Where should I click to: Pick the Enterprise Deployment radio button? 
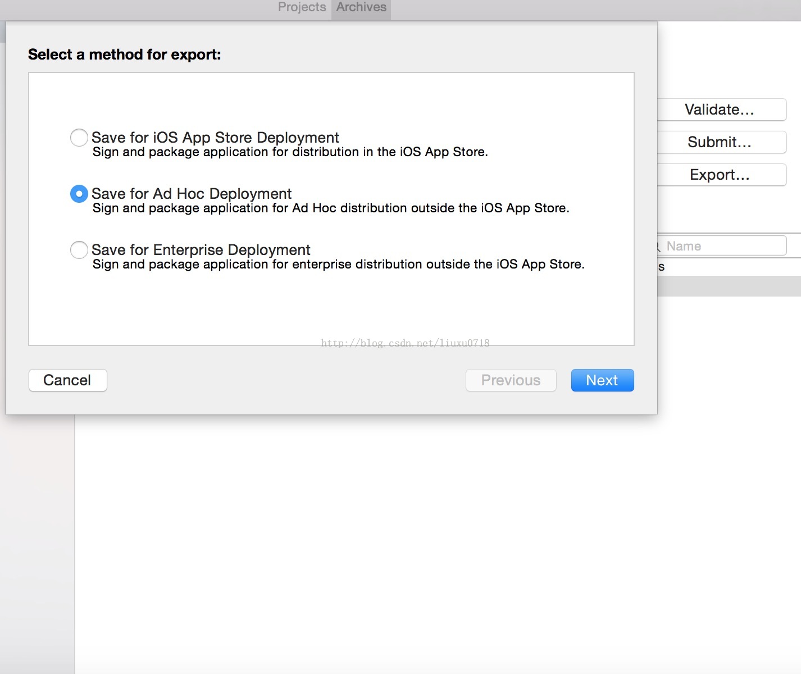[79, 250]
